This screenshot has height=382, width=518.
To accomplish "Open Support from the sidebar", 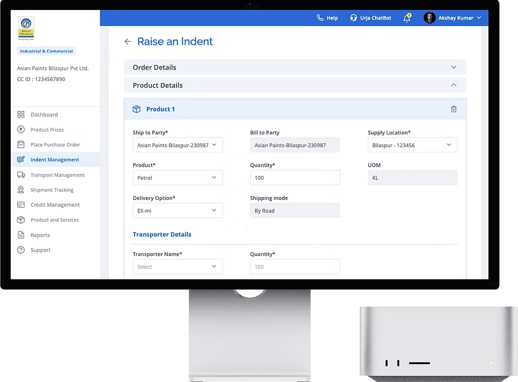I will click(40, 250).
